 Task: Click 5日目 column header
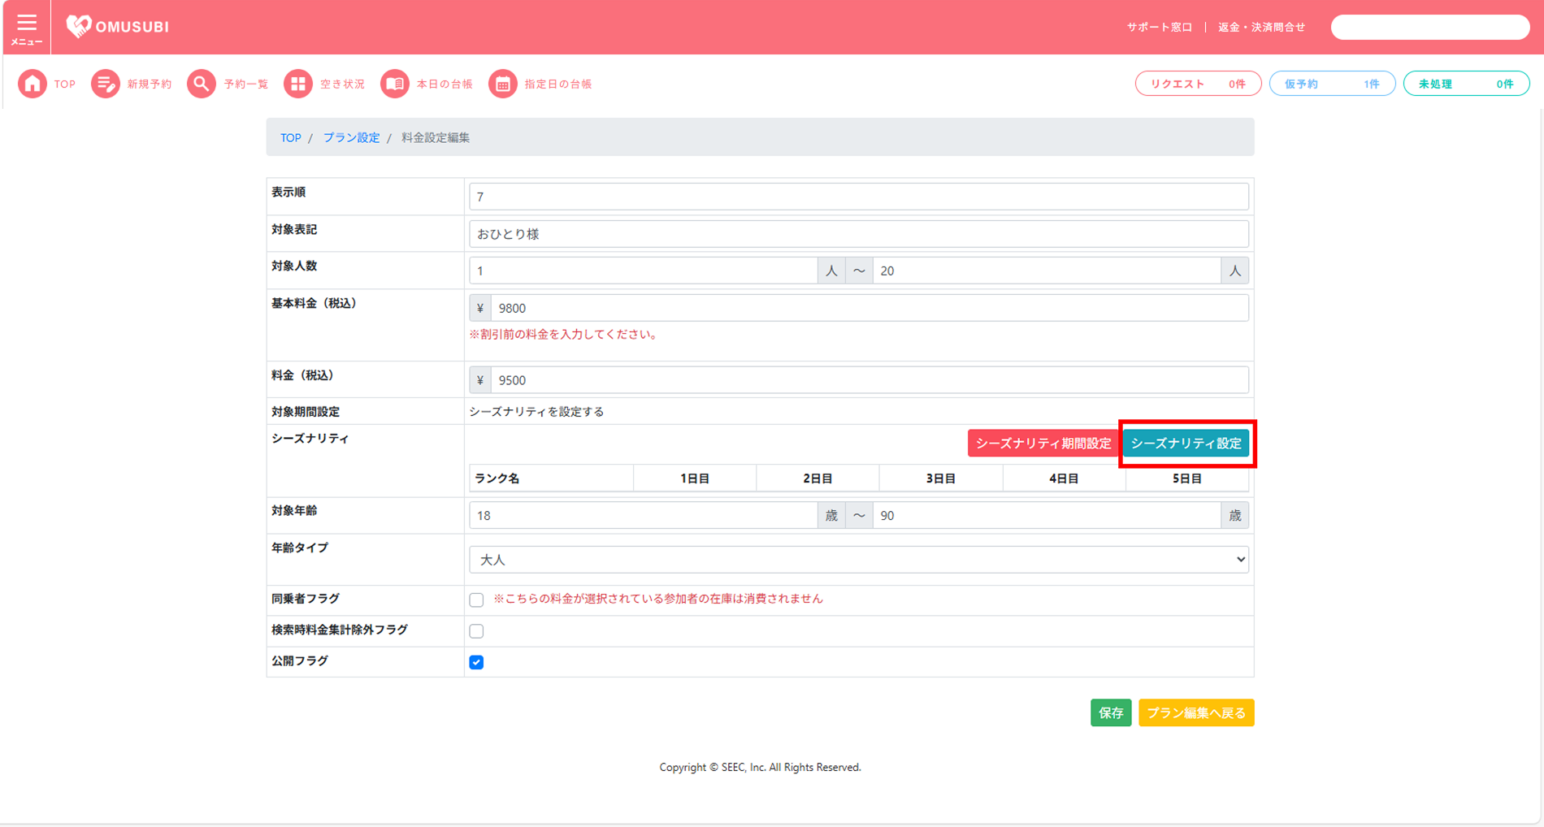pyautogui.click(x=1187, y=478)
